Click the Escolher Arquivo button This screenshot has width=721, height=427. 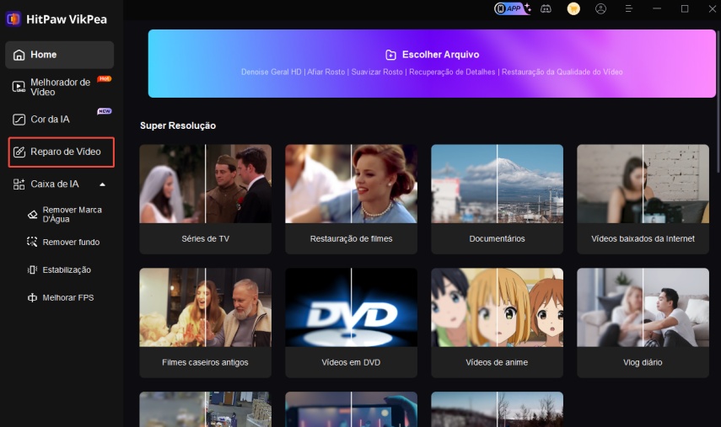tap(432, 63)
